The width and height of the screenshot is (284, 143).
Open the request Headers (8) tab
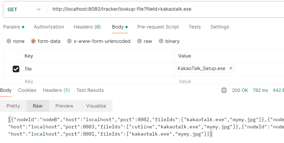pos(87,27)
